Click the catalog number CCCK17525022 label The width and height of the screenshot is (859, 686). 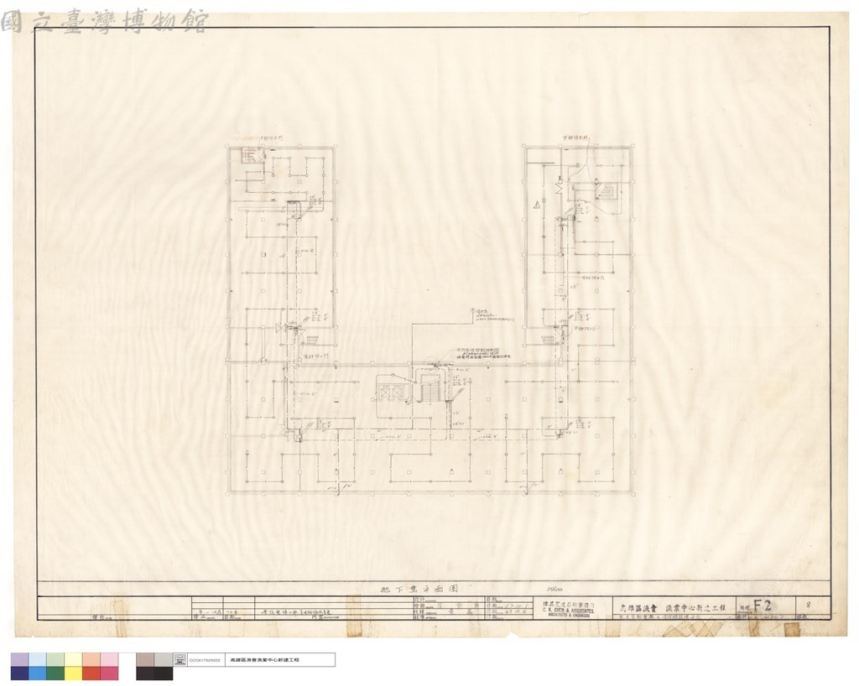coord(205,660)
